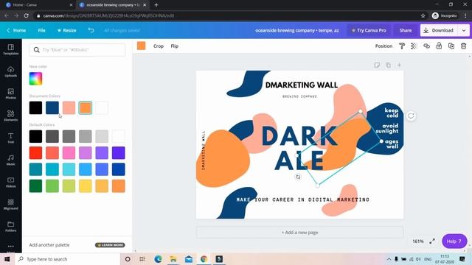Open the Folders panel
Image resolution: width=472 pixels, height=265 pixels.
pos(11,227)
